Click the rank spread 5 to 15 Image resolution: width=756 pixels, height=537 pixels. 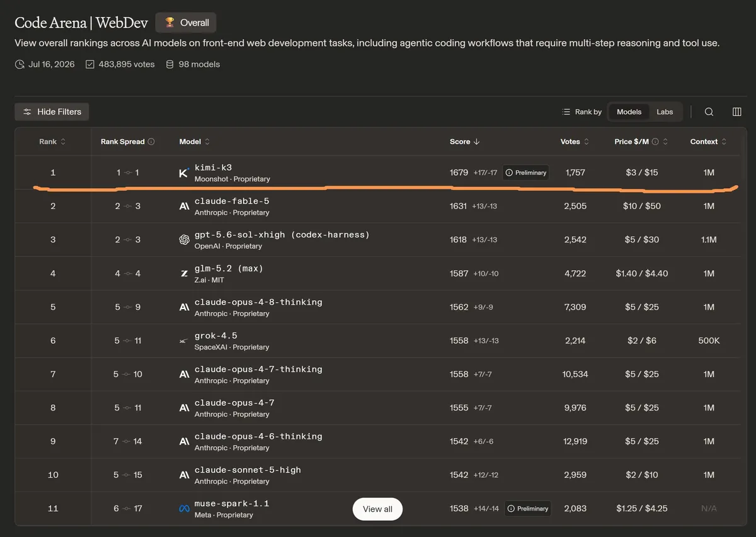pyautogui.click(x=128, y=475)
